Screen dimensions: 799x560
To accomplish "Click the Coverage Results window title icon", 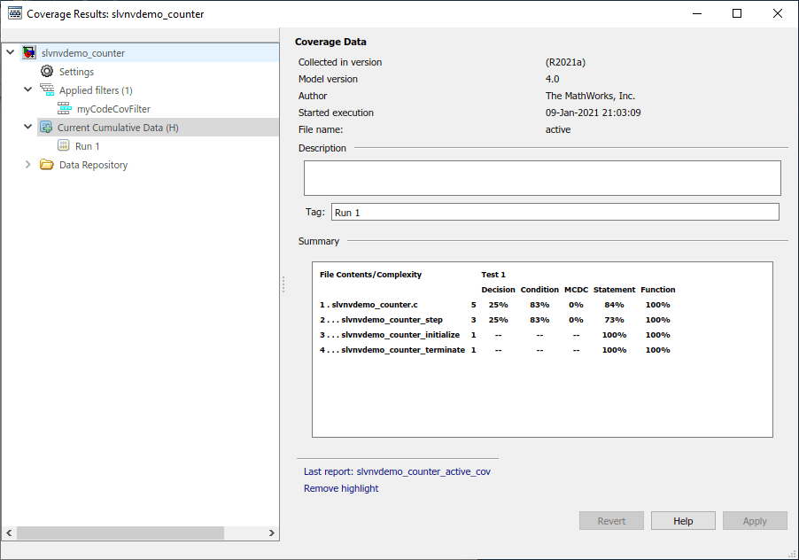I will [x=15, y=14].
